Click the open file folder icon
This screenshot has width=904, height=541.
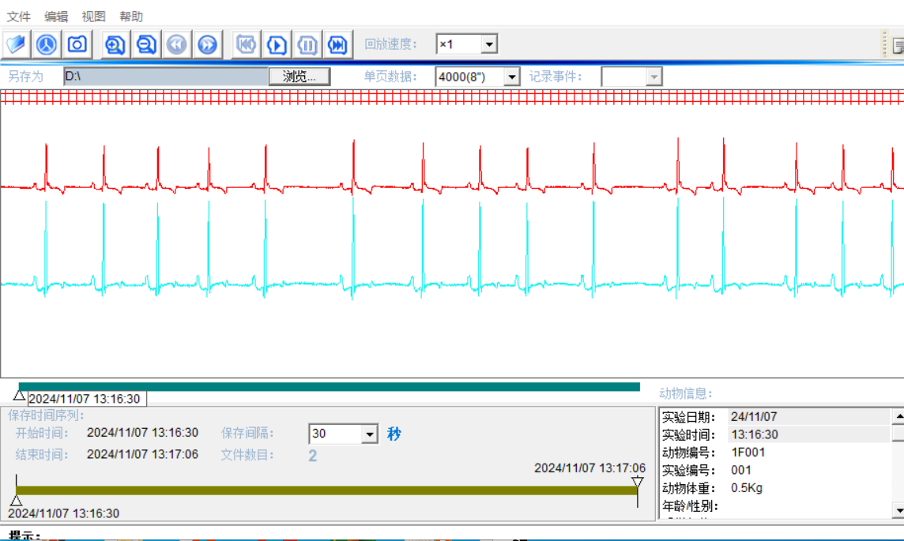point(17,44)
